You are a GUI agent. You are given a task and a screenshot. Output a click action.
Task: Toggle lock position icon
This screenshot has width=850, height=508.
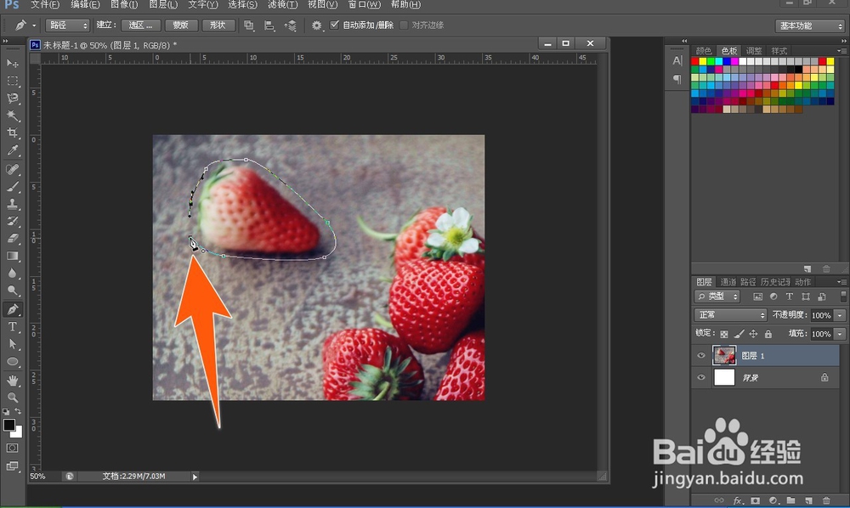[753, 334]
